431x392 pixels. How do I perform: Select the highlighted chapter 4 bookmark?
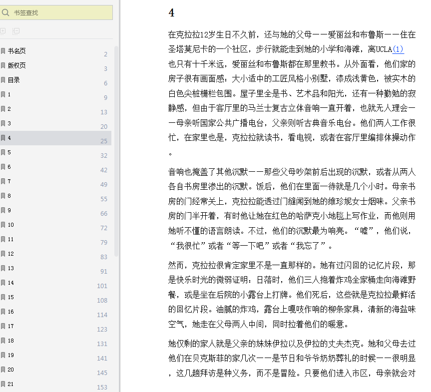(x=55, y=138)
